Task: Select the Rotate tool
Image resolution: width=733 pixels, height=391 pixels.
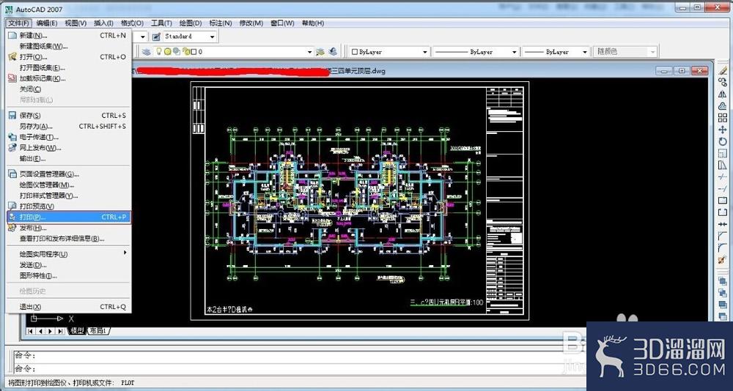Action: pyautogui.click(x=723, y=141)
